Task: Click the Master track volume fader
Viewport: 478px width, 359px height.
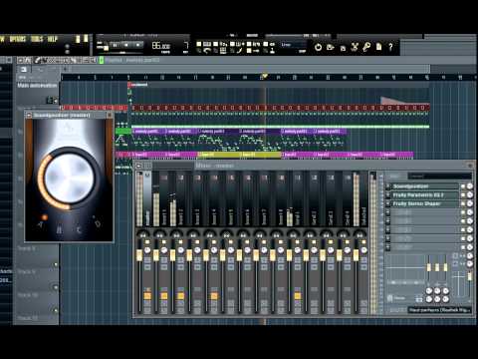Action: tap(139, 255)
